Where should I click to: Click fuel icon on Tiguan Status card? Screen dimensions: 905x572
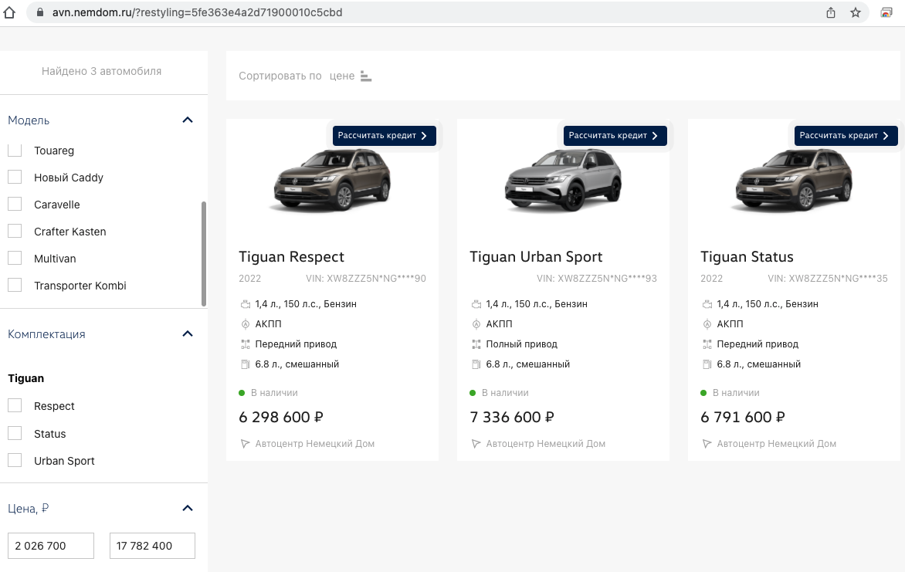pyautogui.click(x=707, y=364)
